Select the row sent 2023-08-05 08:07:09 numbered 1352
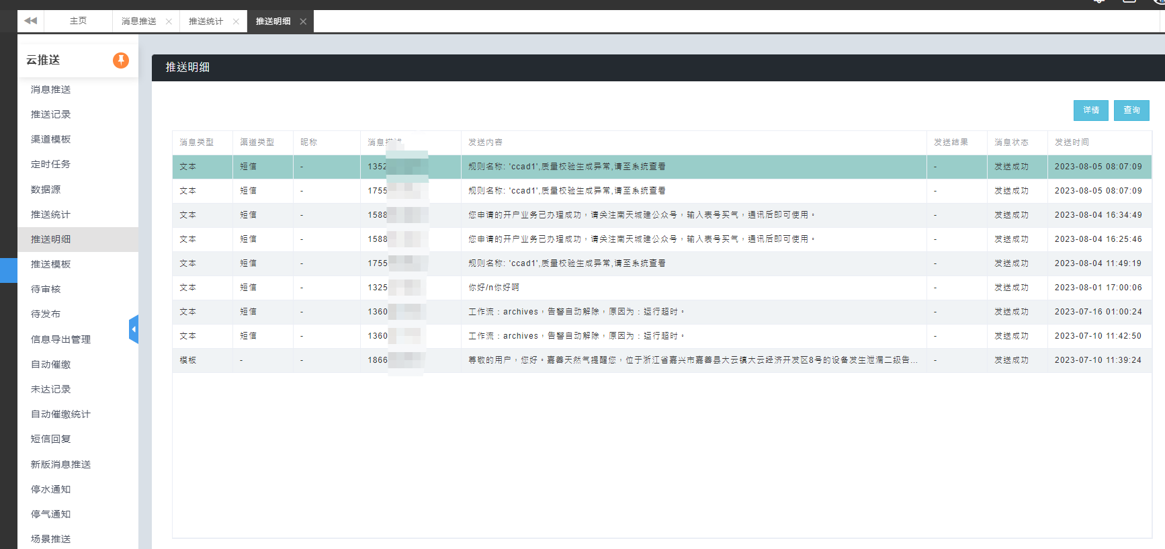 click(x=662, y=167)
